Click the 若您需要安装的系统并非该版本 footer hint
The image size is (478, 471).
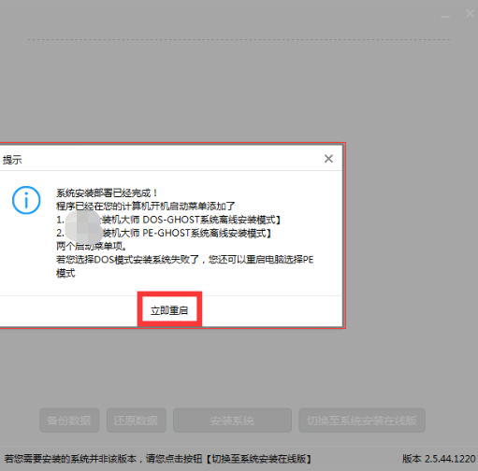pyautogui.click(x=70, y=459)
